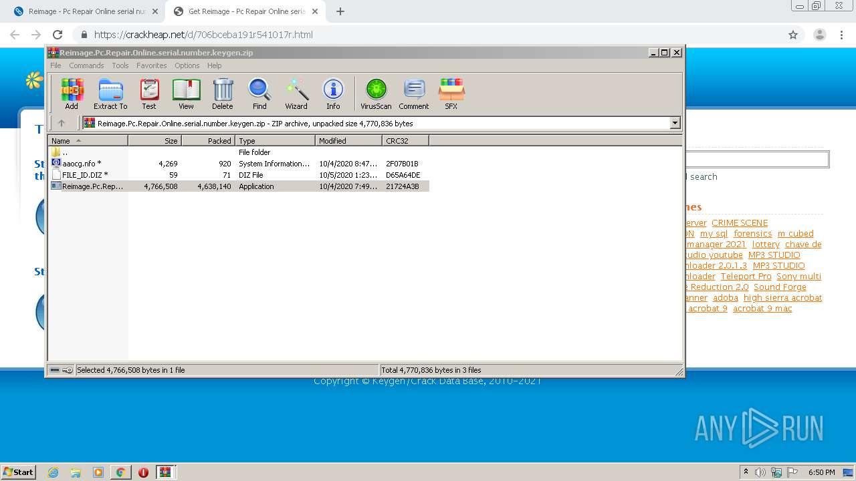856x481 pixels.
Task: Show archive Info
Action: click(333, 94)
